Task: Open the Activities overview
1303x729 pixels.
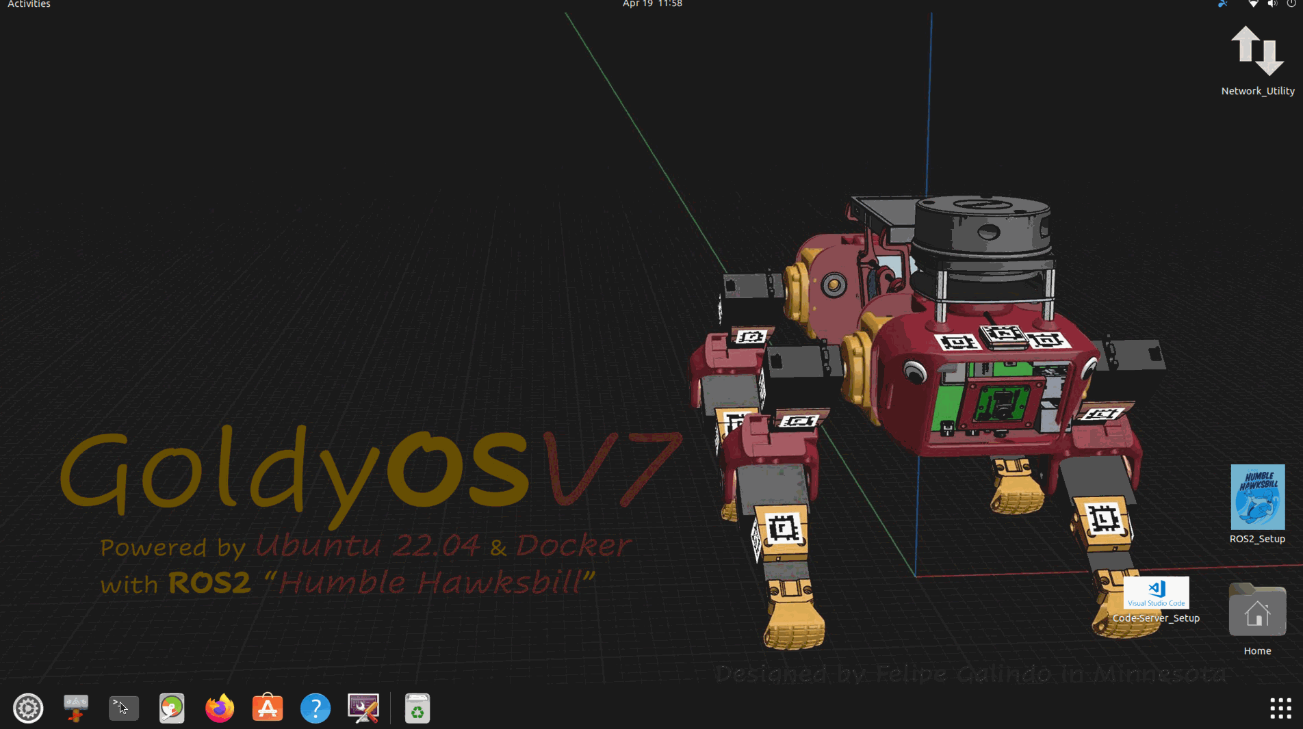Action: coord(29,4)
